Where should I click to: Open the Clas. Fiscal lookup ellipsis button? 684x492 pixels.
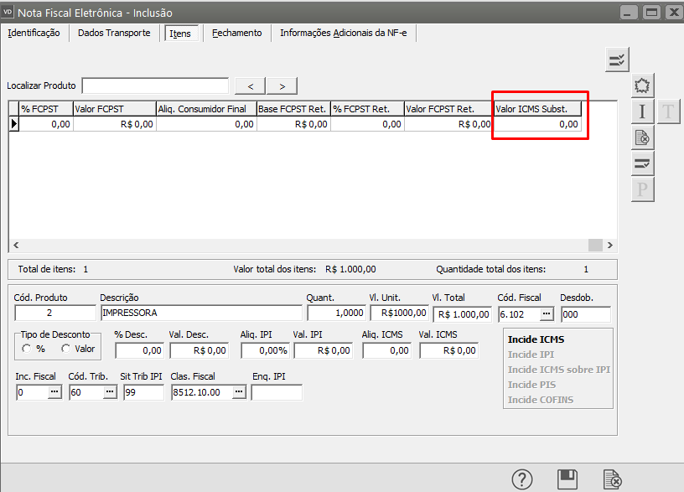click(x=239, y=392)
